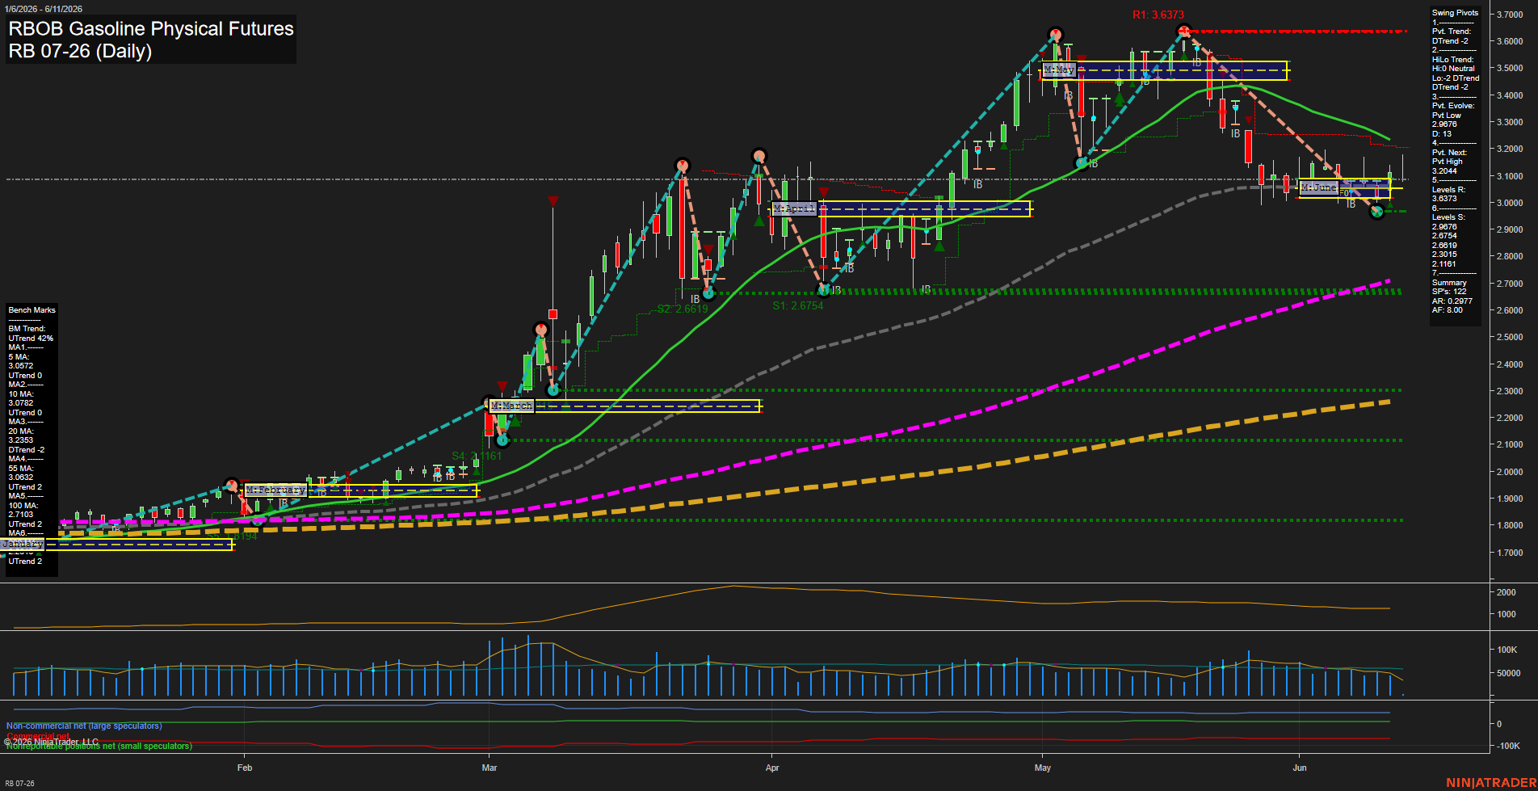Image resolution: width=1538 pixels, height=791 pixels.
Task: Click the S4: 2.1161 support label
Action: pyautogui.click(x=477, y=456)
